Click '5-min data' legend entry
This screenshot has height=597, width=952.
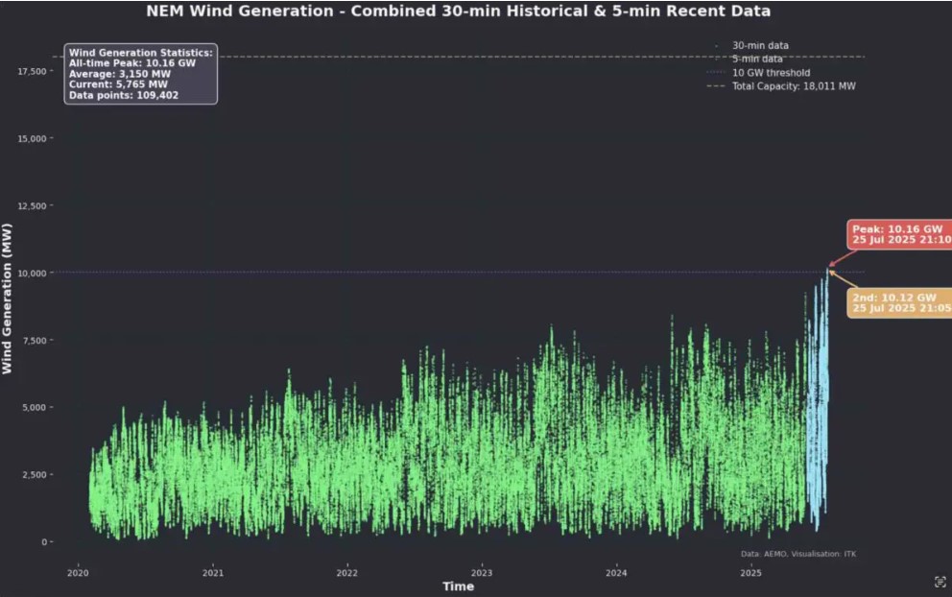pyautogui.click(x=757, y=59)
